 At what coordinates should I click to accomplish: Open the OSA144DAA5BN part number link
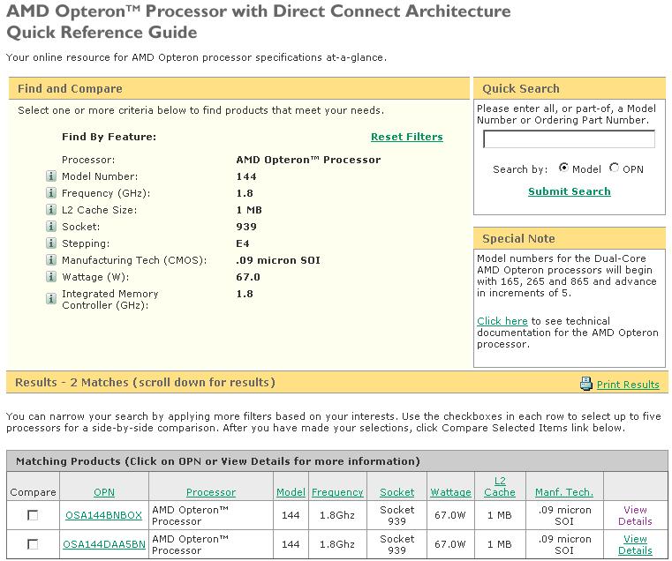(104, 544)
